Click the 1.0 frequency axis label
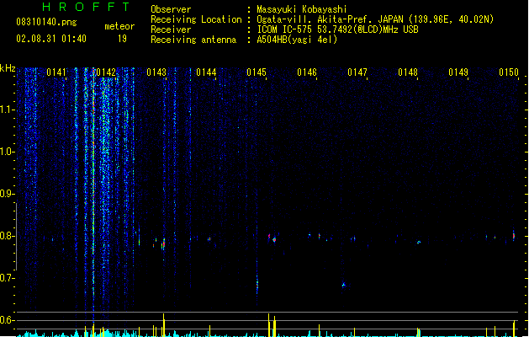Viewport: 529px width, 337px height. tap(7, 152)
